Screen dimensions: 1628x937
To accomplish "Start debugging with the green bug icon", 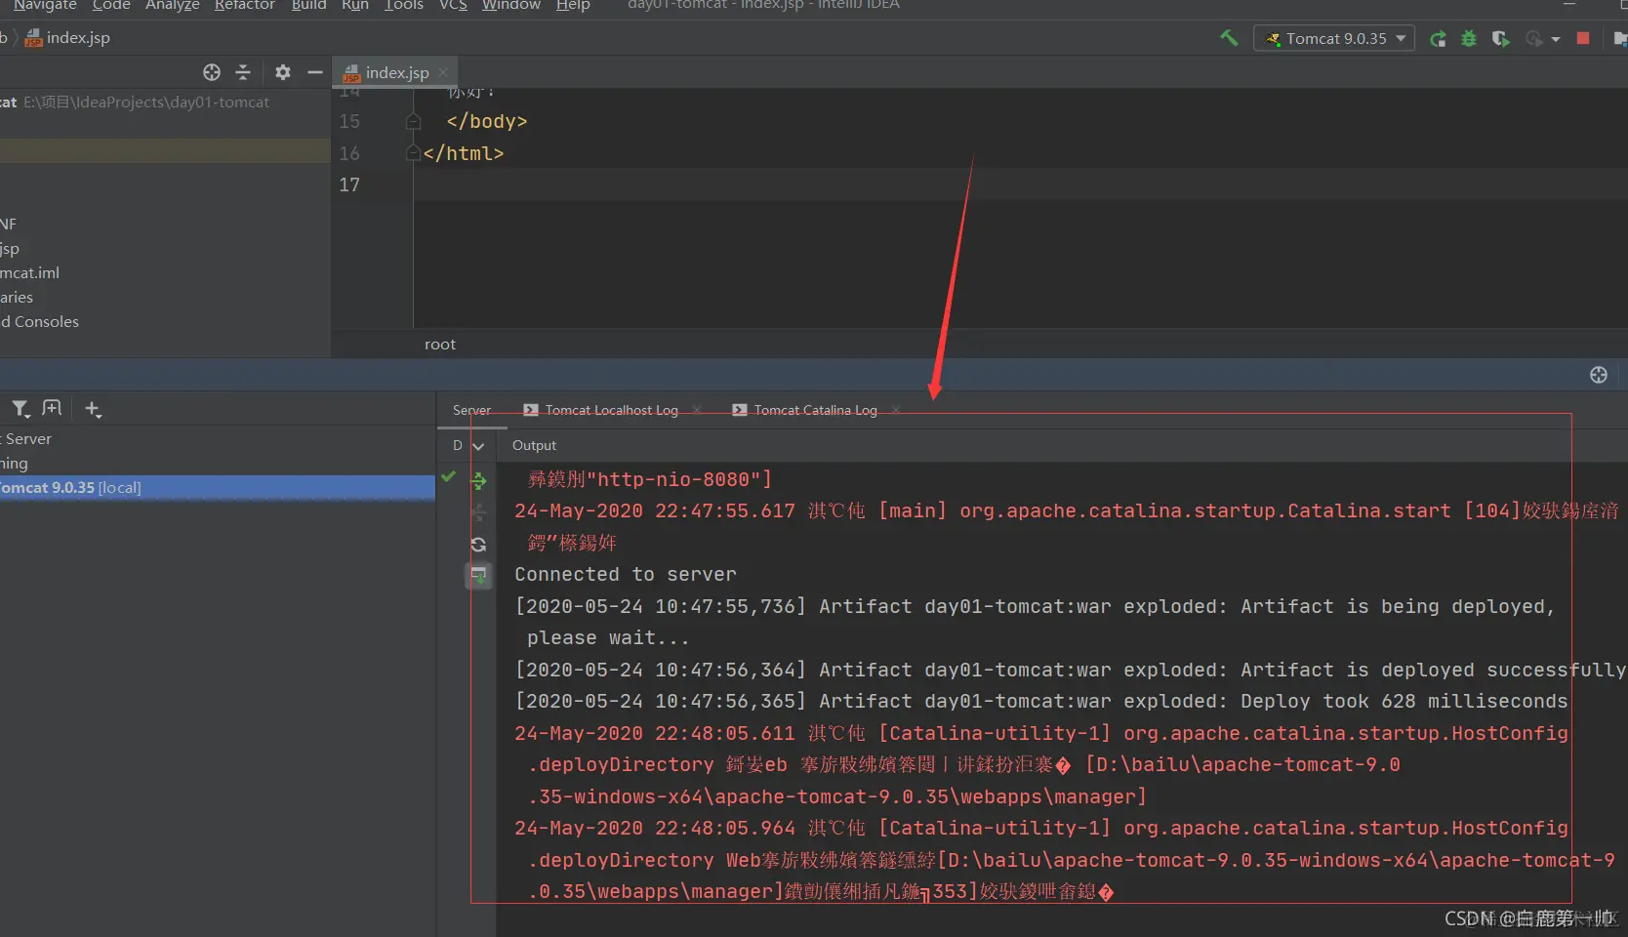I will point(1469,39).
